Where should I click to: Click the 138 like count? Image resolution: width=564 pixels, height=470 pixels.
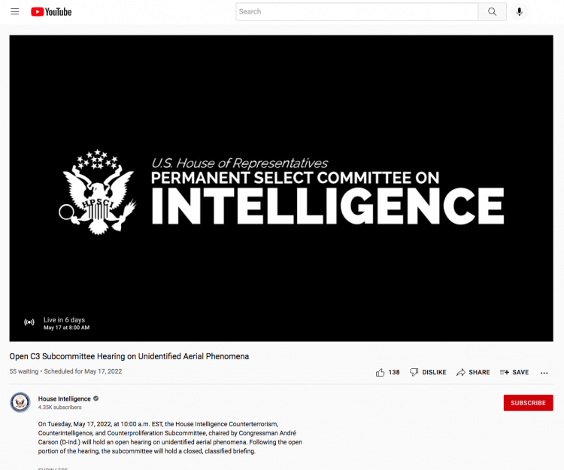coord(394,372)
